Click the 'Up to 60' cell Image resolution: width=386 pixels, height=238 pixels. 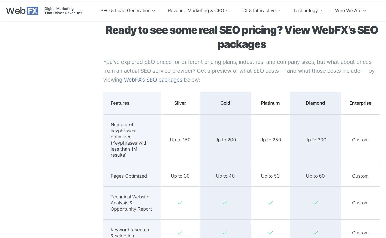pyautogui.click(x=315, y=176)
